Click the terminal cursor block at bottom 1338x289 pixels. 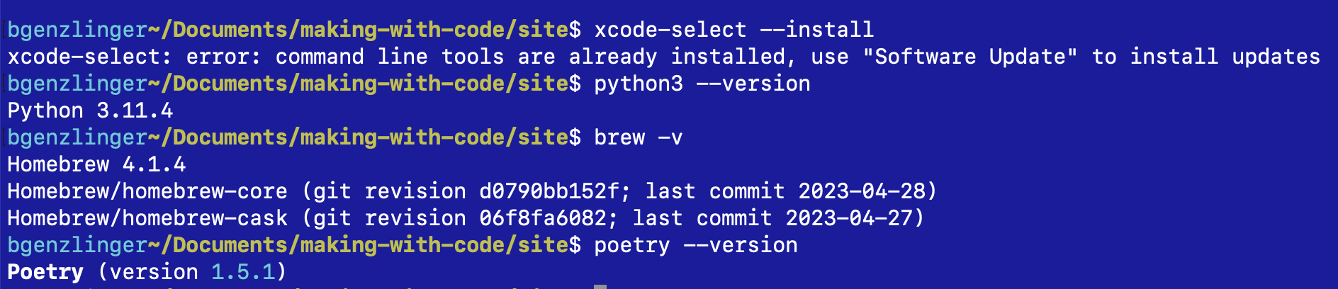coord(600,286)
